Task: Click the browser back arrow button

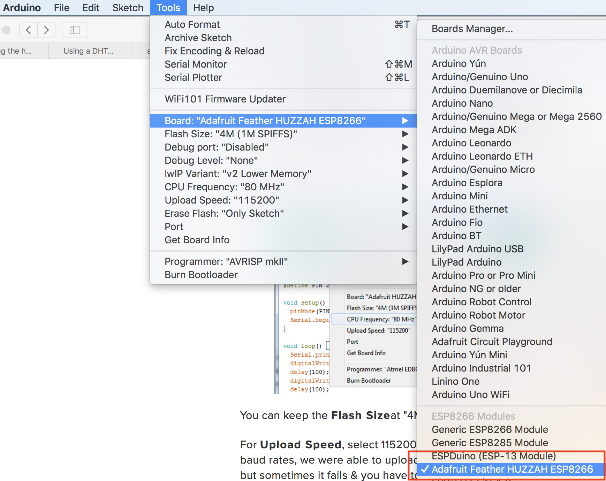Action: click(x=28, y=30)
